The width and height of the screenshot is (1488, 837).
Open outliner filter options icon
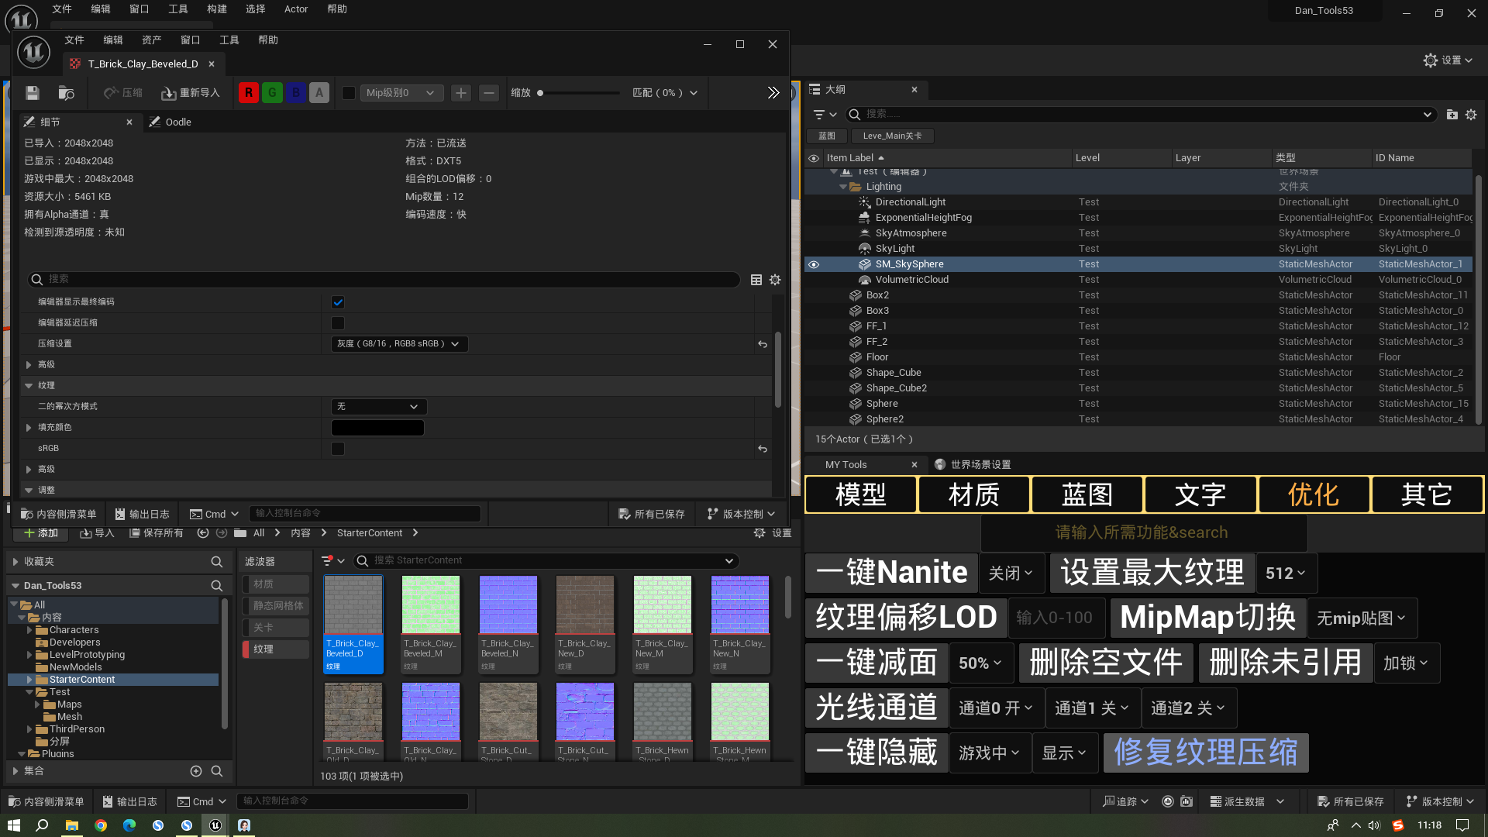click(825, 115)
